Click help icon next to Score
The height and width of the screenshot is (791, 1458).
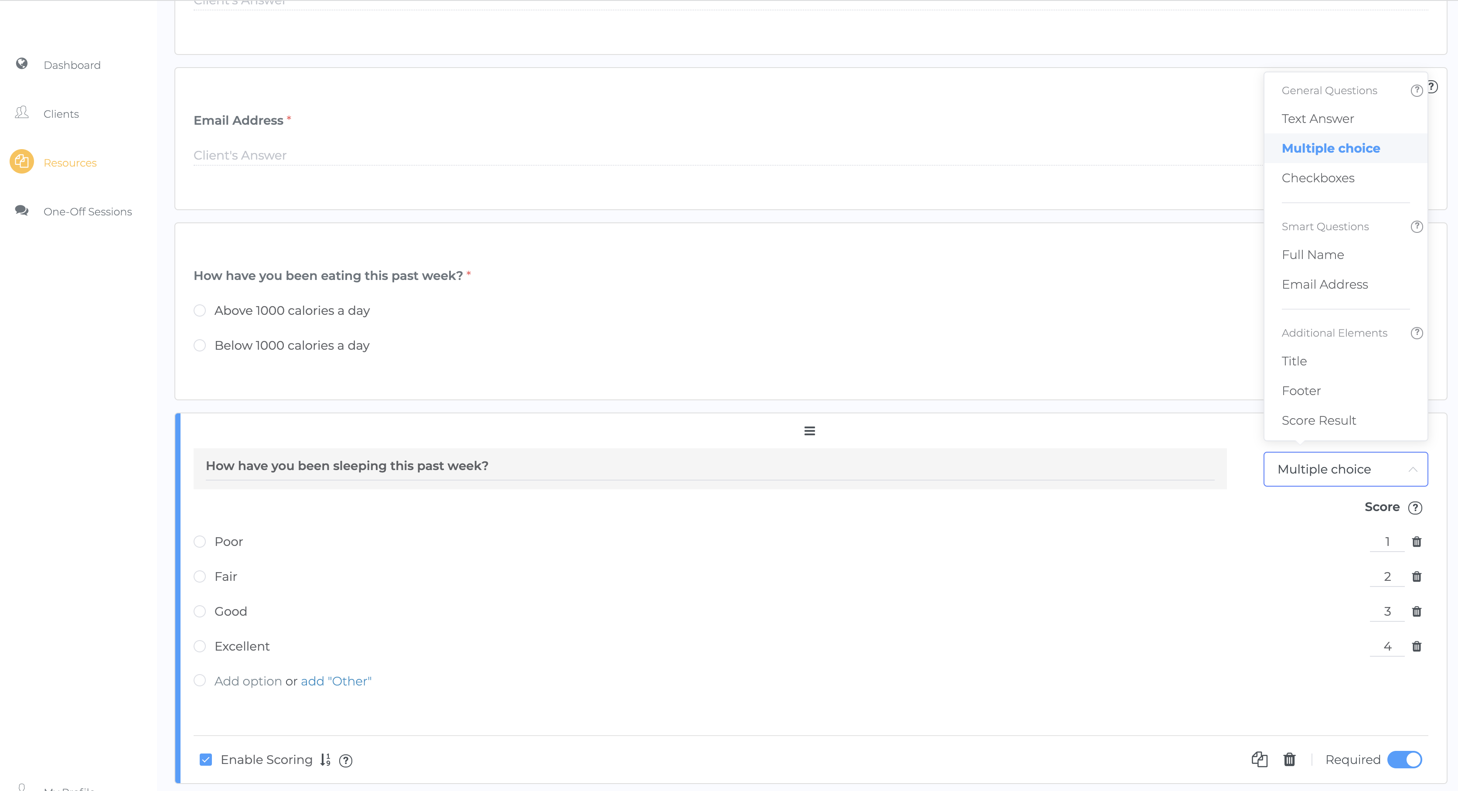(x=1415, y=508)
